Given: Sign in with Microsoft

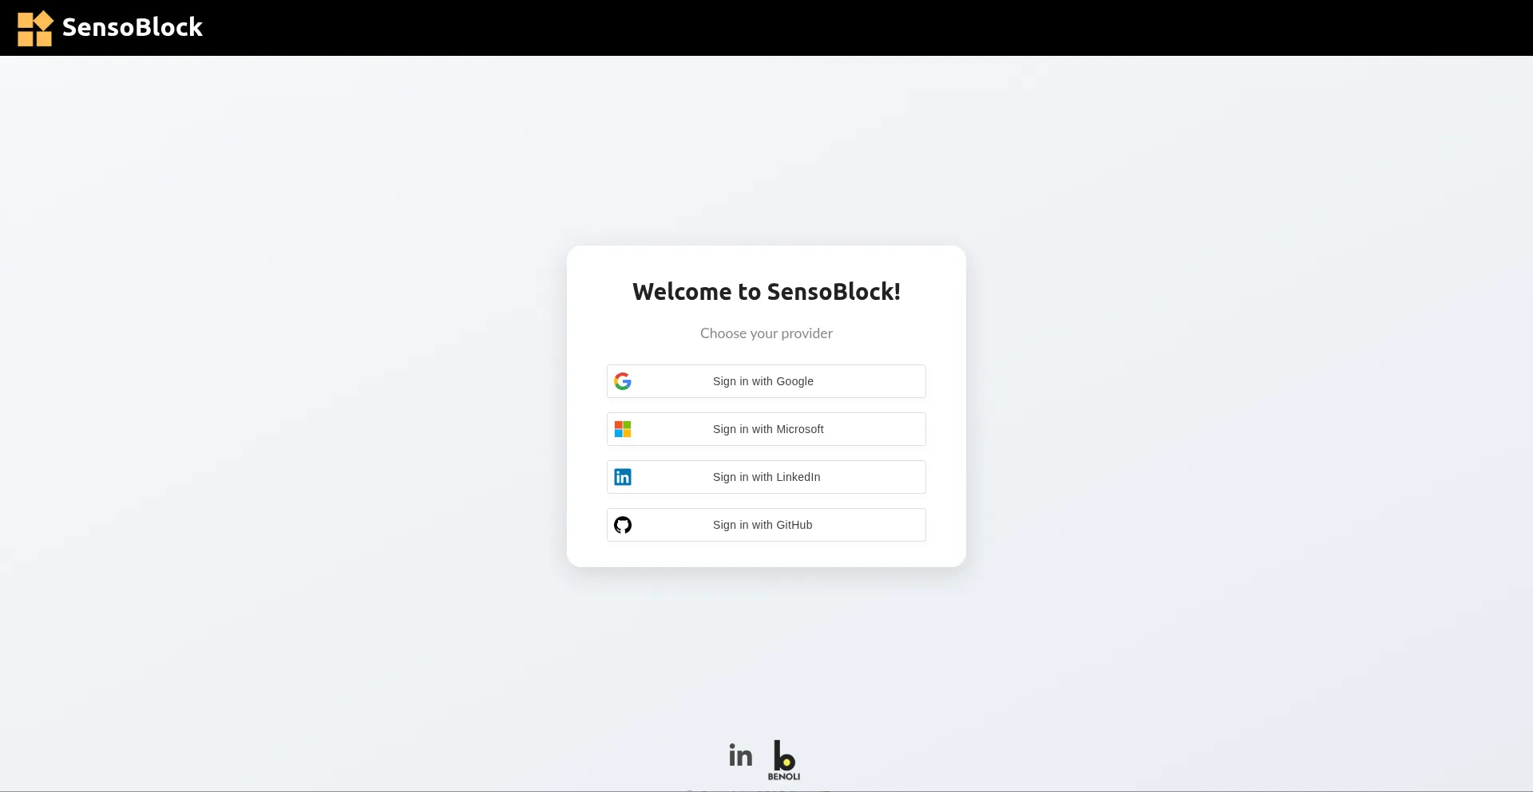Looking at the screenshot, I should coord(766,428).
